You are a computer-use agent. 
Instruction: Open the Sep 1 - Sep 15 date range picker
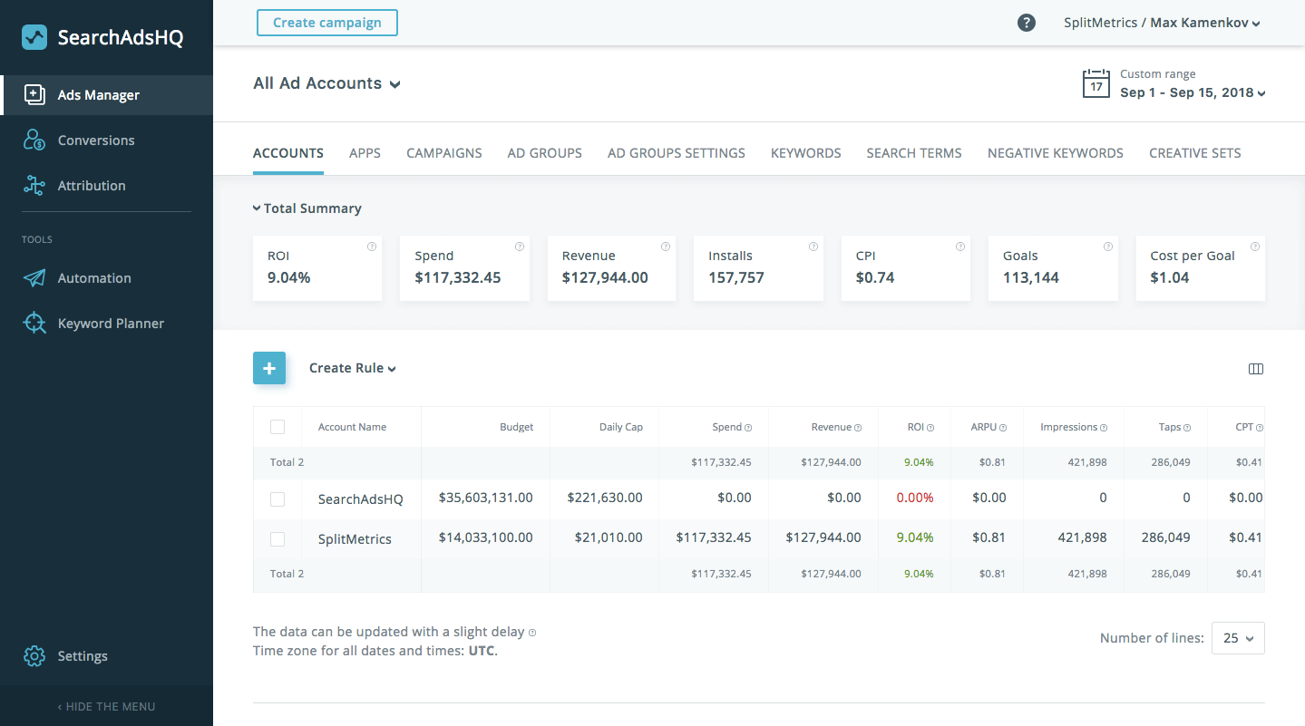pos(1193,92)
